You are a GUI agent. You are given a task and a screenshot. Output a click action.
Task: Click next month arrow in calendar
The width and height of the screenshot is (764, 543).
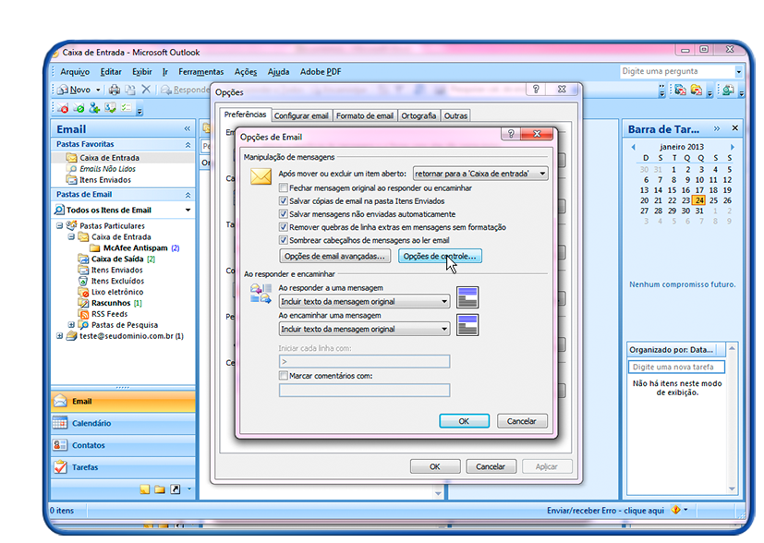pos(732,147)
